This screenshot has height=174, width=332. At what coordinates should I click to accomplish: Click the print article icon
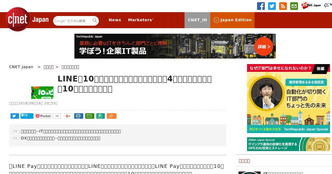(79, 116)
